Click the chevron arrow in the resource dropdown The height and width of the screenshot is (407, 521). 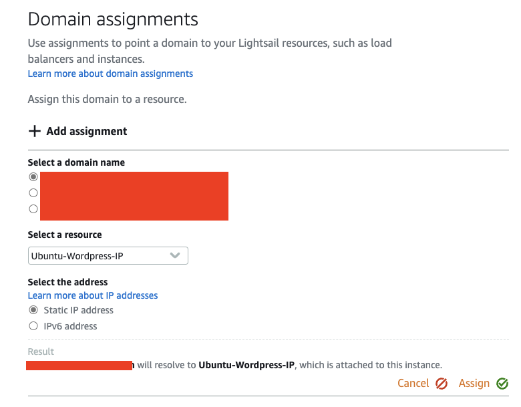point(175,255)
